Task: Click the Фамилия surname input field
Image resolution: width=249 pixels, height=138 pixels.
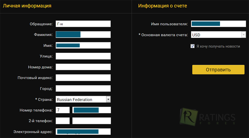Action: point(83,35)
